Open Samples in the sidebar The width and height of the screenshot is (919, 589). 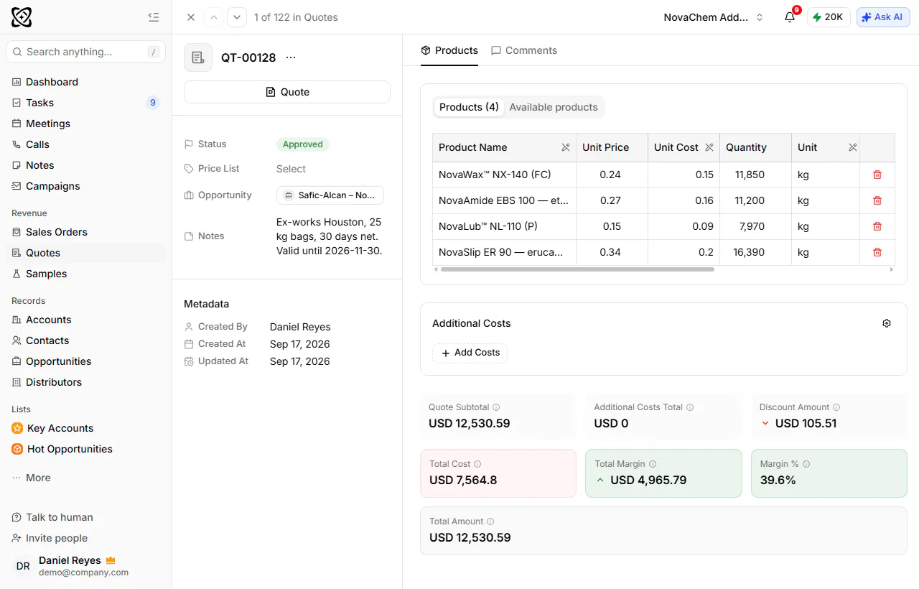(86, 274)
